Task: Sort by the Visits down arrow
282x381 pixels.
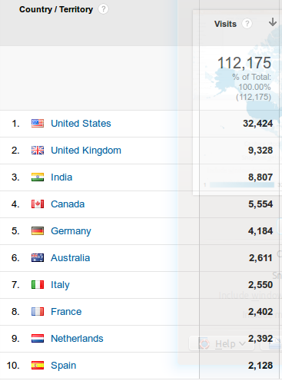Action: (x=273, y=22)
